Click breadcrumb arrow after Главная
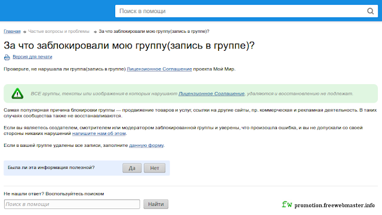The width and height of the screenshot is (382, 215). (x=24, y=32)
